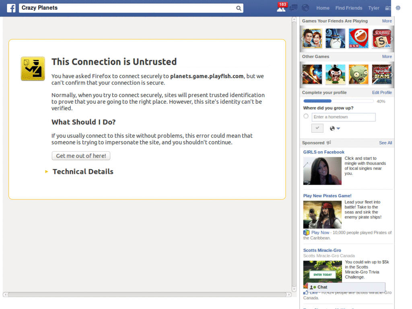Click the Like thumbs-up icon

[x=306, y=292]
